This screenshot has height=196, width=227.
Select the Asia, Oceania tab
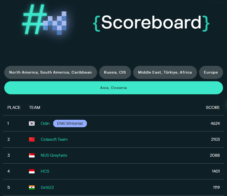114,88
